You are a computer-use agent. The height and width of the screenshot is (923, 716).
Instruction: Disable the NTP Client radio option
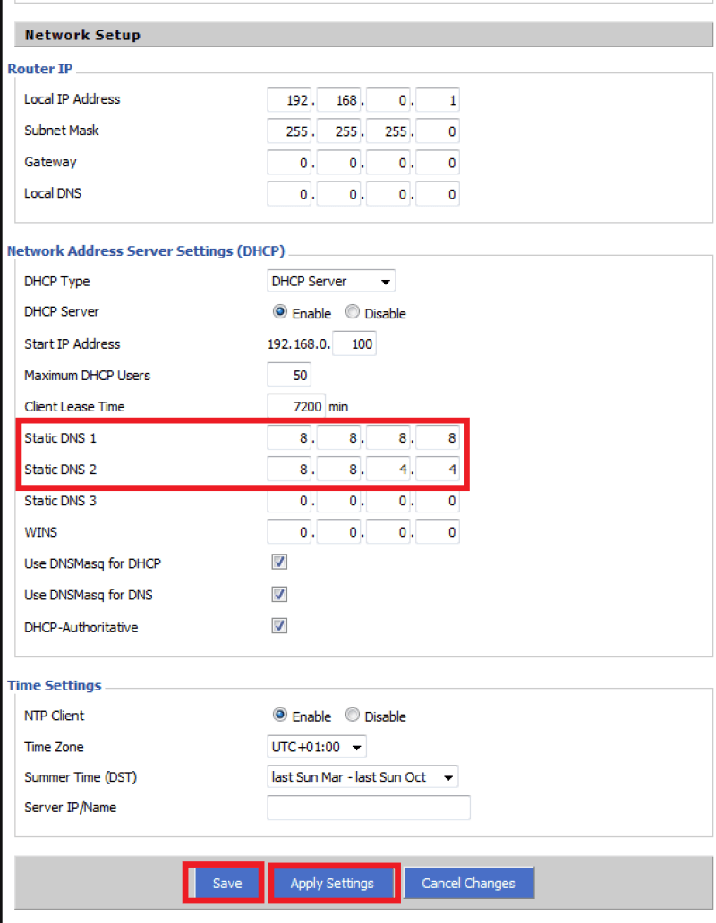pos(353,716)
